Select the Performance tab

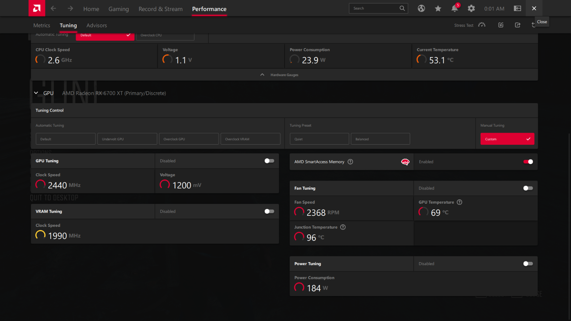pyautogui.click(x=209, y=9)
